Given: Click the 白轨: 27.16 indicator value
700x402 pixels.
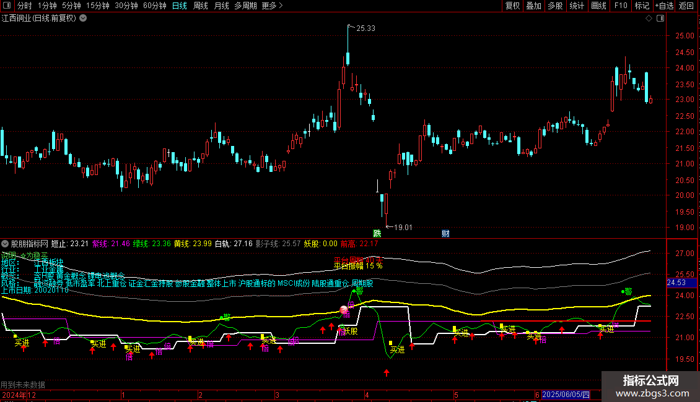Looking at the screenshot, I should pos(234,244).
